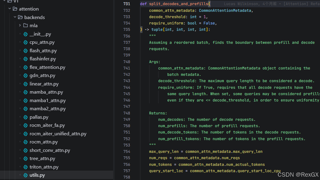Image resolution: width=320 pixels, height=180 pixels.
Task: Open mamba2_attn.py in the file tree
Action: tap(47, 109)
